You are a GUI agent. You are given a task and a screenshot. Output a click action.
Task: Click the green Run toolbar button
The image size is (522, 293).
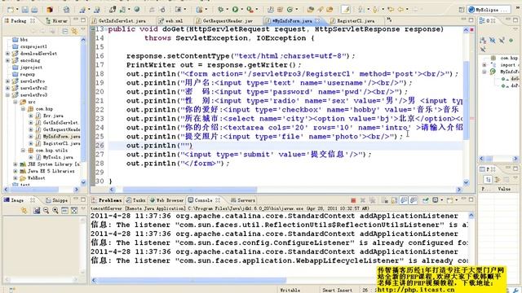(236, 10)
